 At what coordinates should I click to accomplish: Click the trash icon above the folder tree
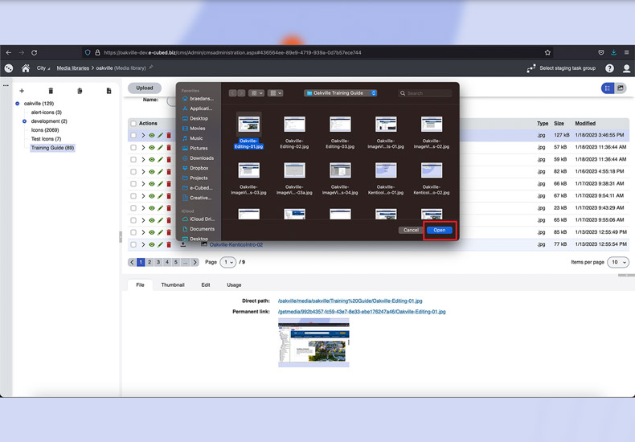click(x=51, y=91)
